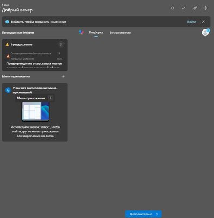Switch to the Подборка tab
The image size is (214, 218).
click(x=96, y=33)
